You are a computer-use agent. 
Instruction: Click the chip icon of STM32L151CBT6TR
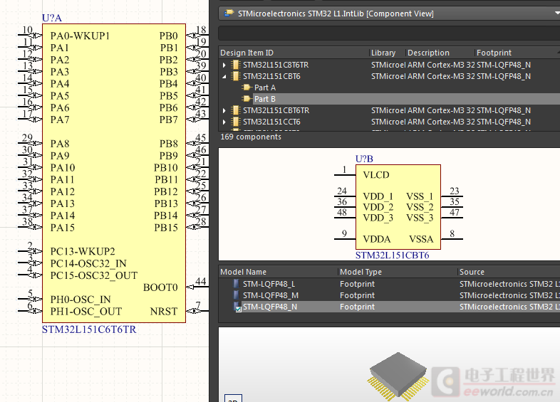[x=235, y=110]
